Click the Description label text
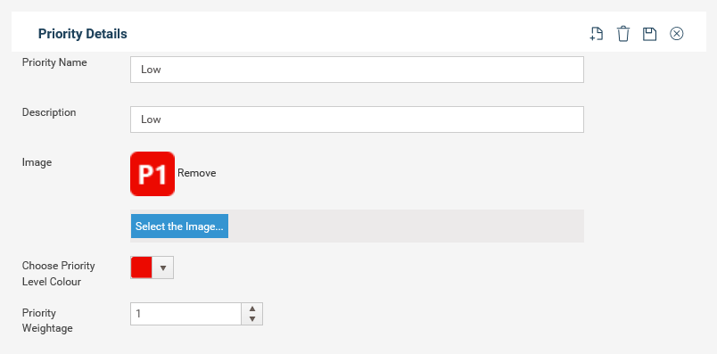Image resolution: width=717 pixels, height=354 pixels. (x=49, y=112)
